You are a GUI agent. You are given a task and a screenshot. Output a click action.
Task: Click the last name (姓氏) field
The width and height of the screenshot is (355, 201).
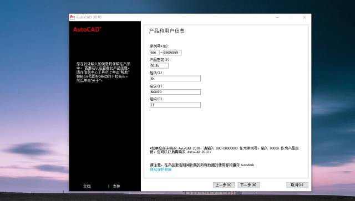(x=175, y=79)
